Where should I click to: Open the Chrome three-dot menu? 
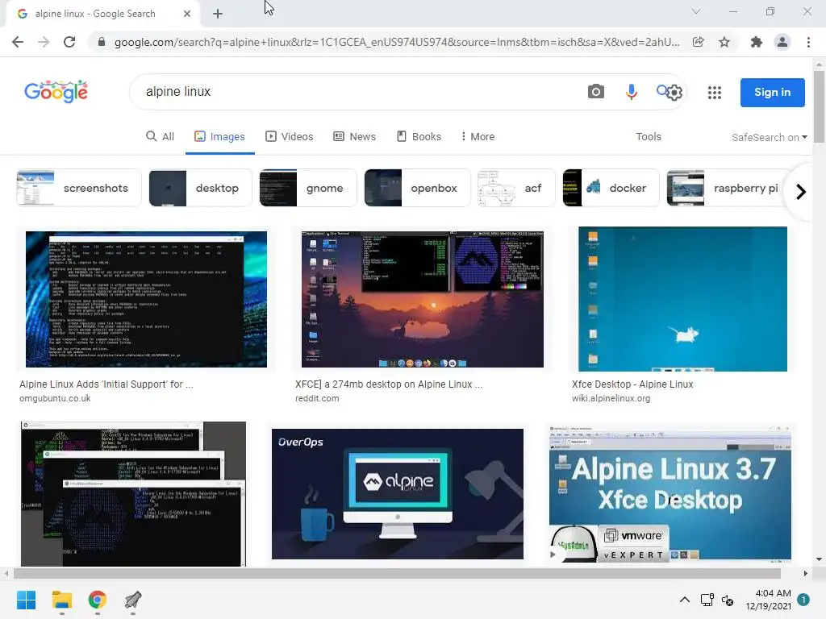click(808, 42)
